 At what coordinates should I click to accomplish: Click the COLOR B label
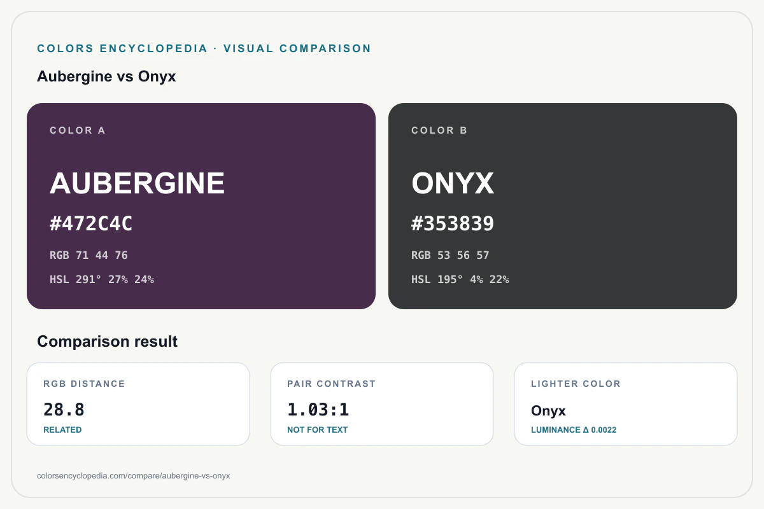pyautogui.click(x=439, y=130)
